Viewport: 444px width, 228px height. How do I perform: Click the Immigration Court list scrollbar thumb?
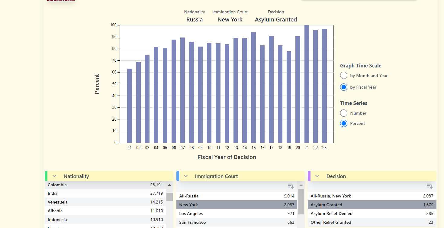pos(301,201)
